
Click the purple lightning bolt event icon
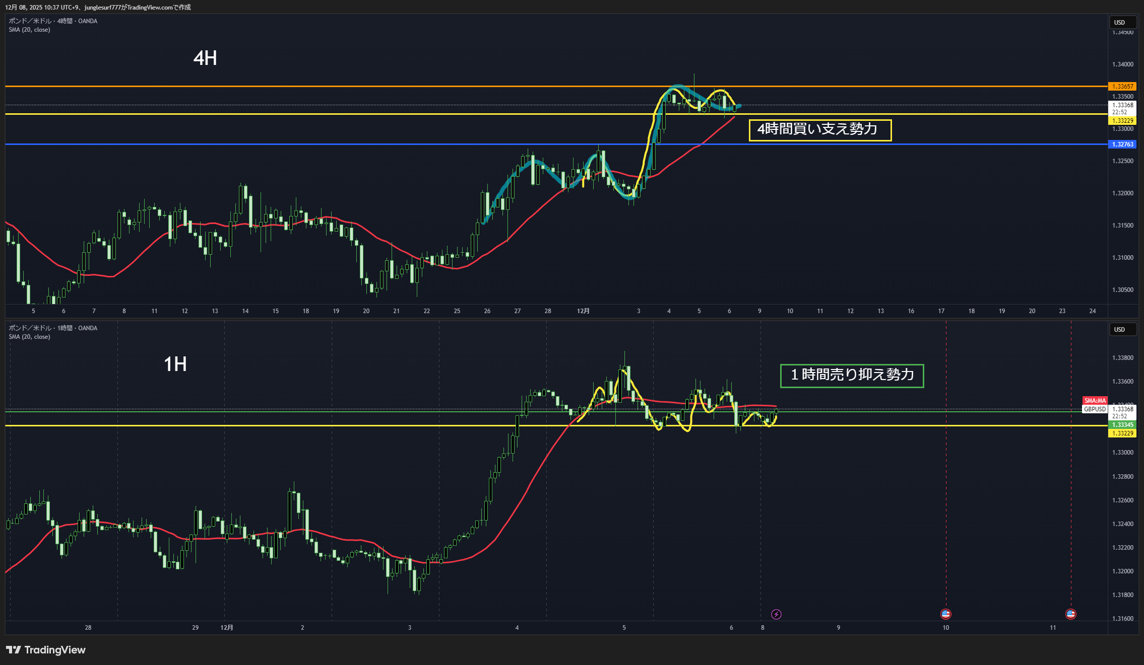tap(776, 614)
